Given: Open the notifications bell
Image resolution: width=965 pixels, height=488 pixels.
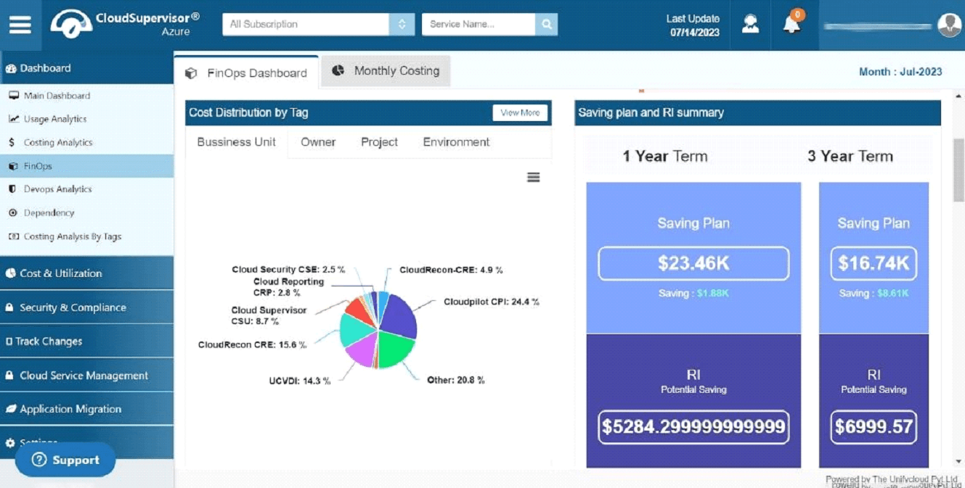Looking at the screenshot, I should [x=791, y=24].
